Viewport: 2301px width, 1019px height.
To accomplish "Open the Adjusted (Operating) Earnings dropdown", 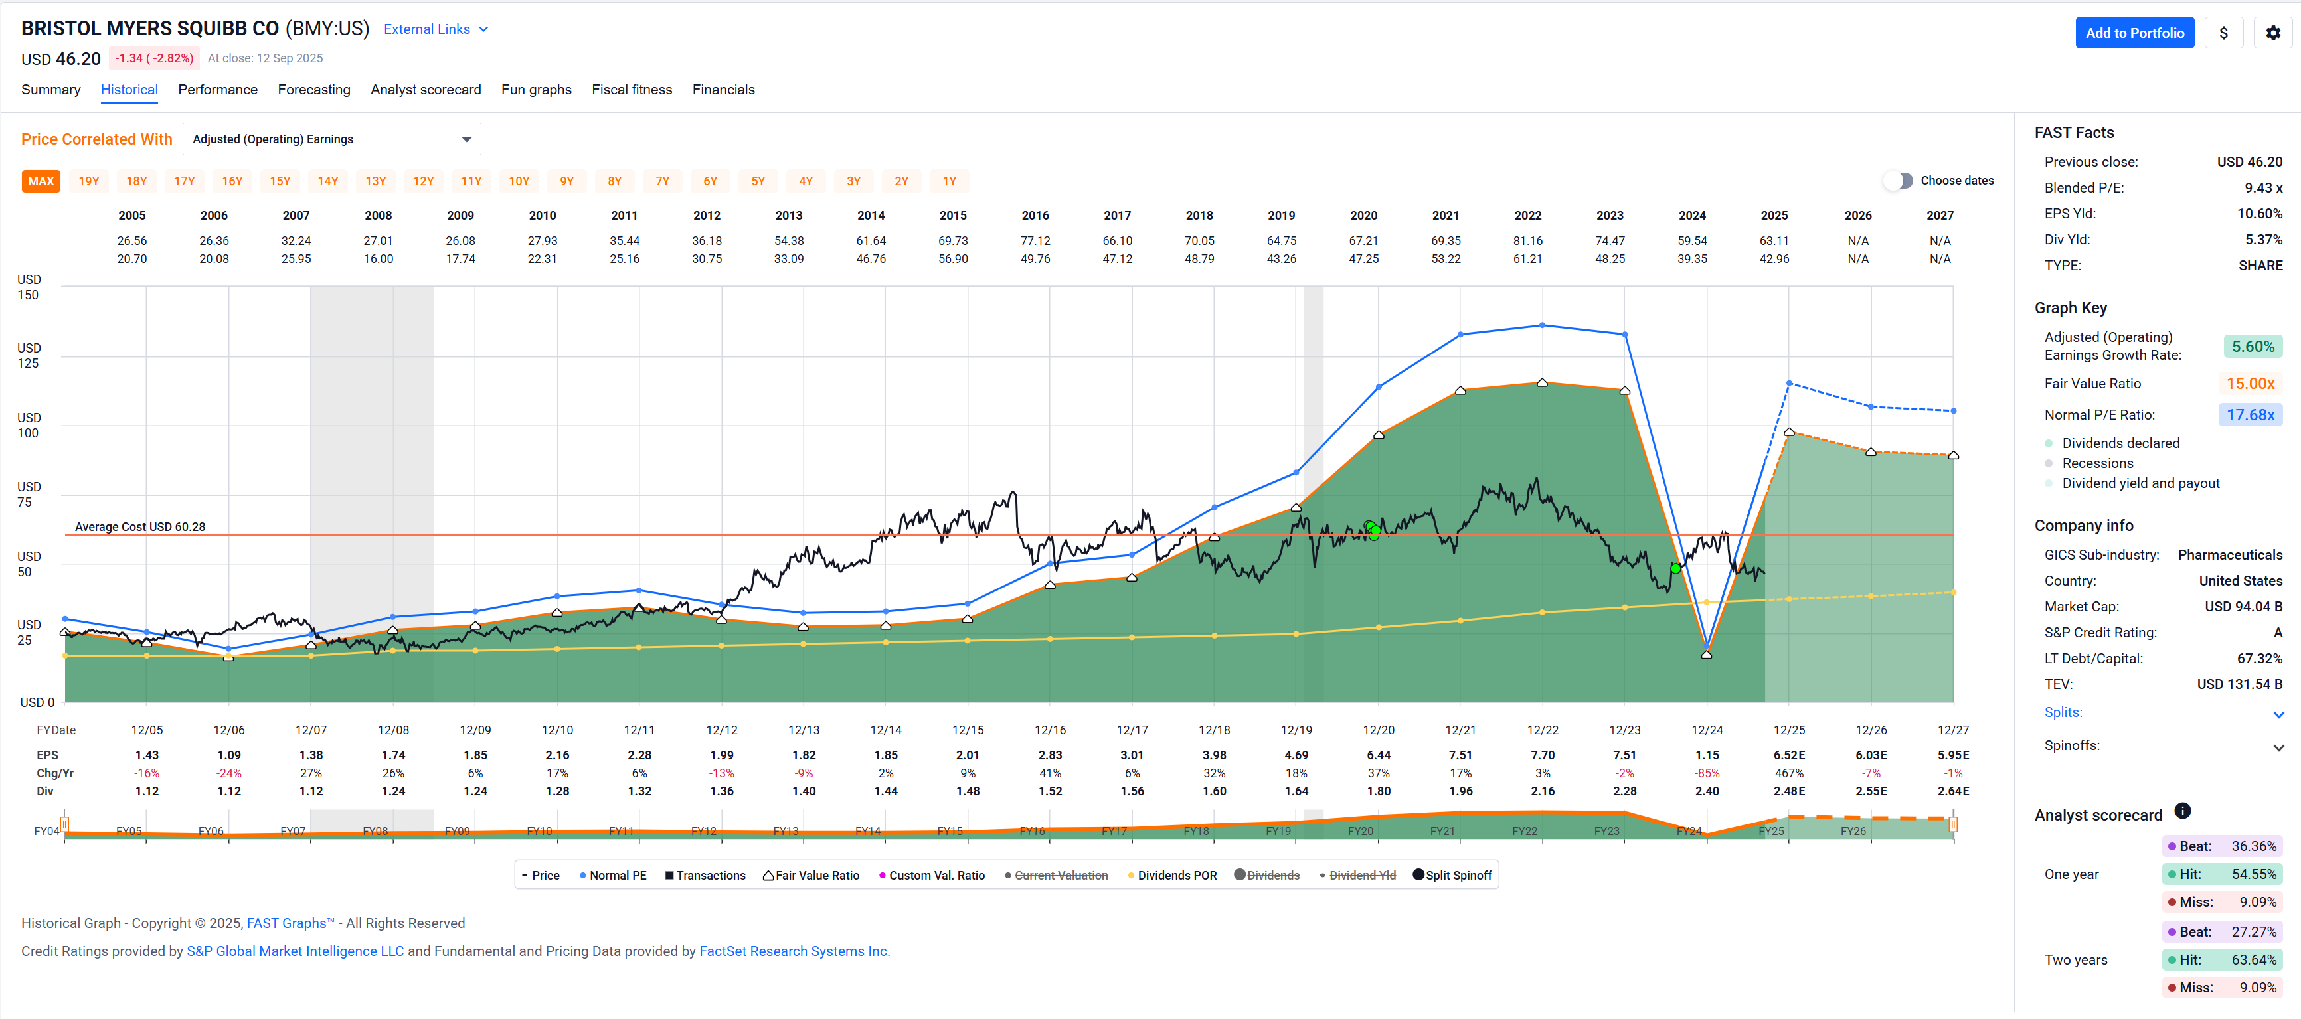I will tap(331, 139).
